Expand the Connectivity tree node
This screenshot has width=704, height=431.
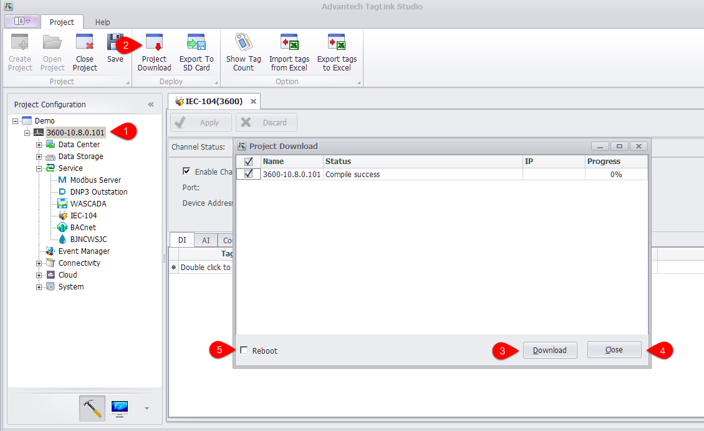[x=39, y=263]
